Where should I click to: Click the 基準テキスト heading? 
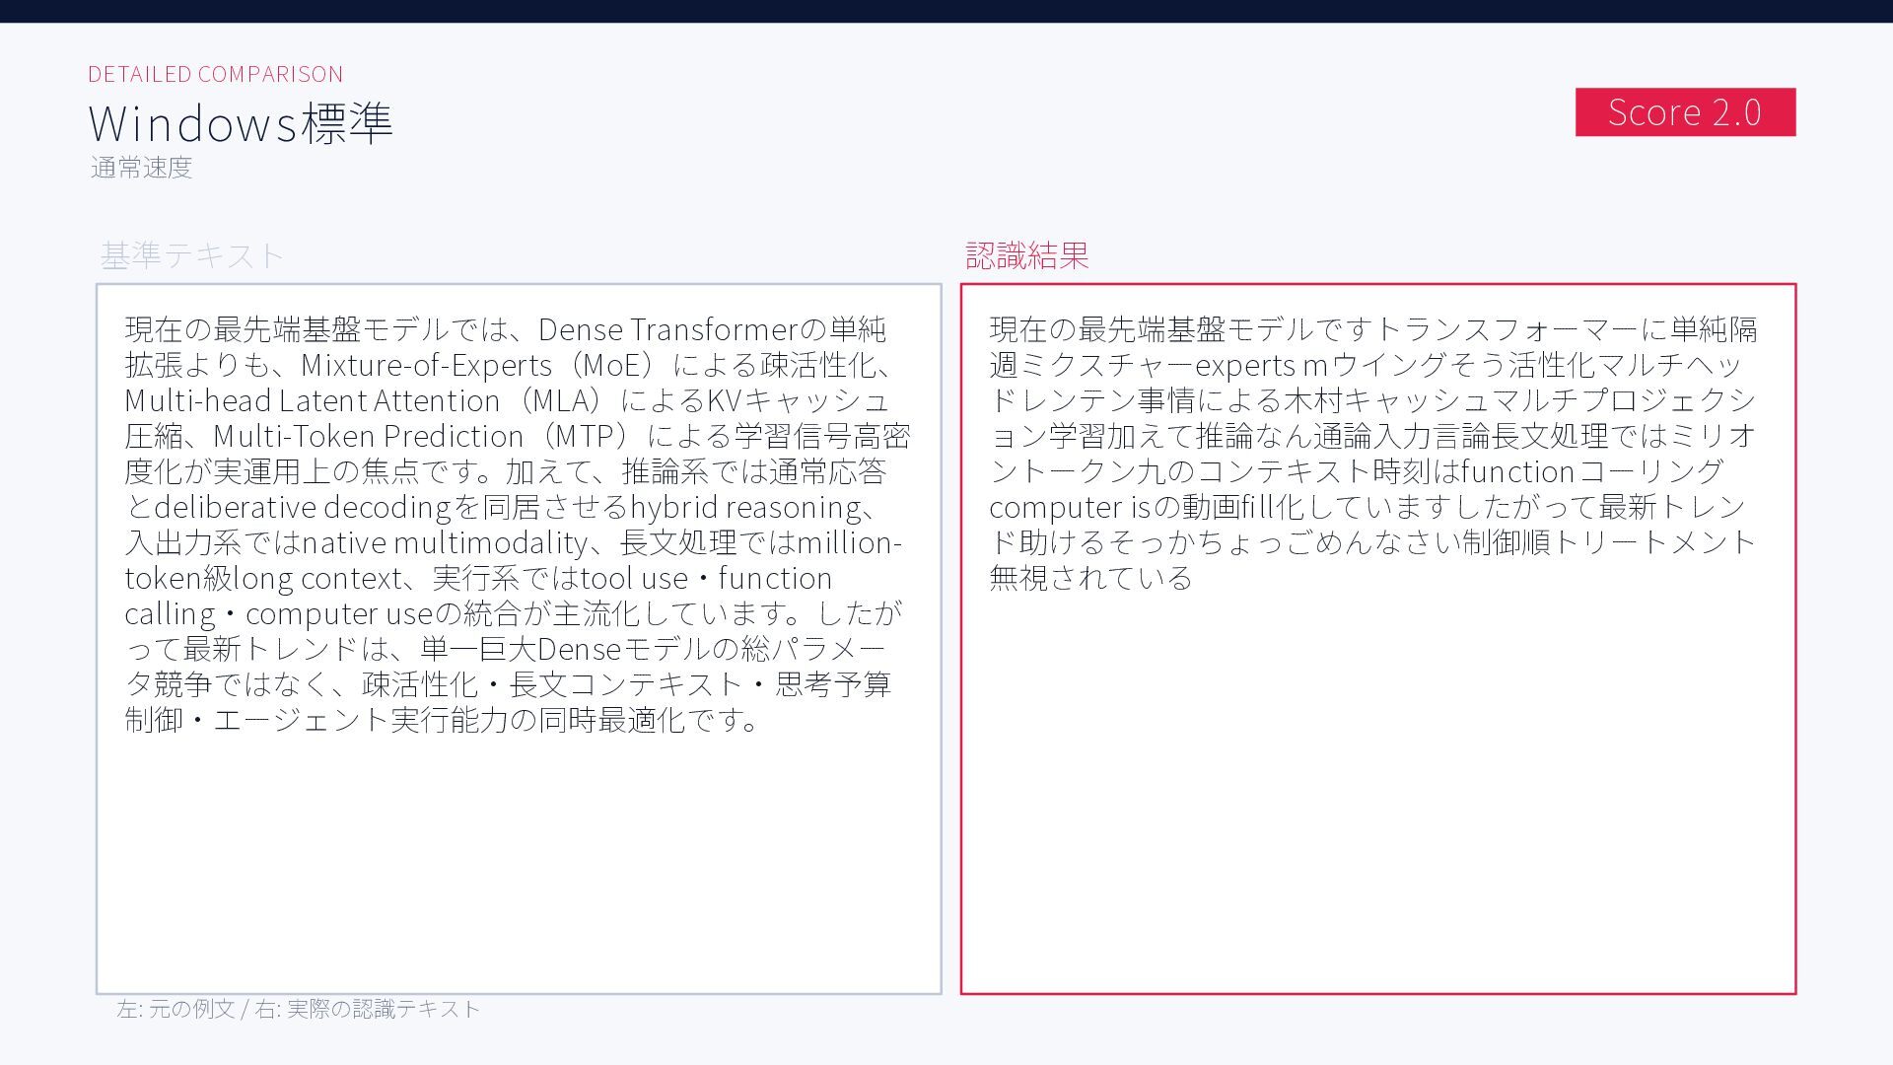pos(192,255)
